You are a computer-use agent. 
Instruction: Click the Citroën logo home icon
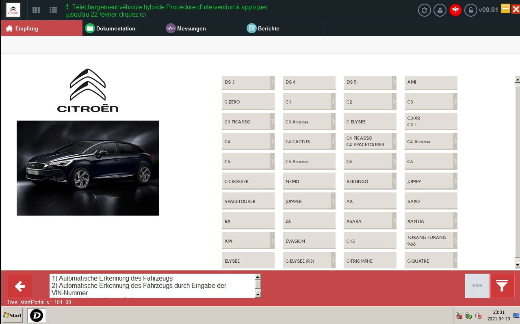[x=13, y=10]
